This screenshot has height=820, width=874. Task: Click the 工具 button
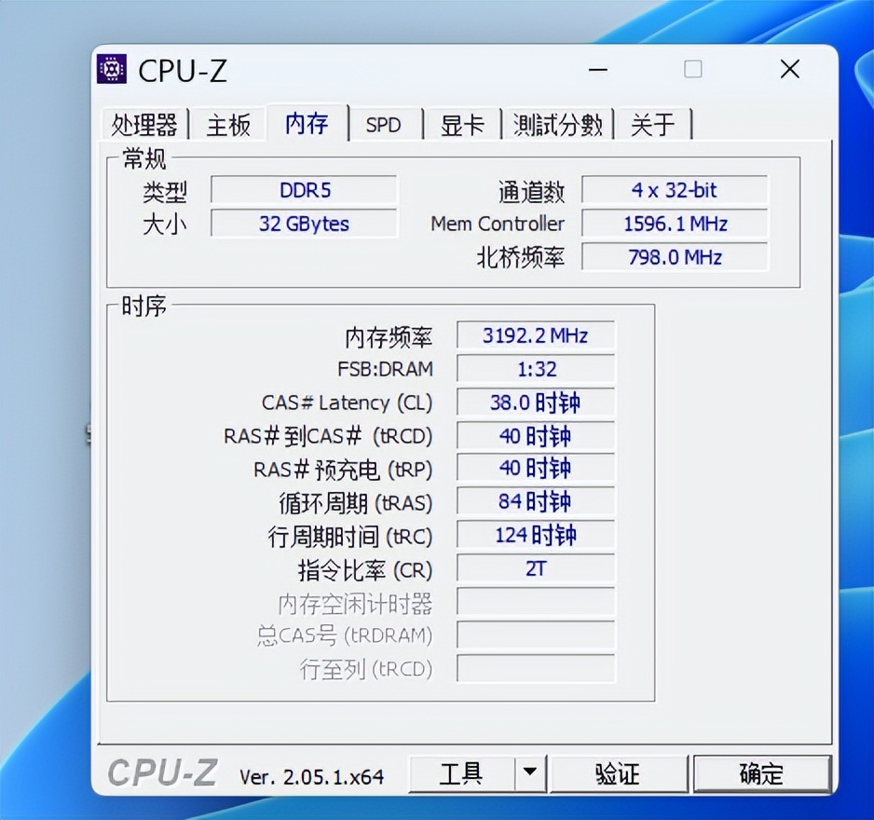(x=461, y=773)
